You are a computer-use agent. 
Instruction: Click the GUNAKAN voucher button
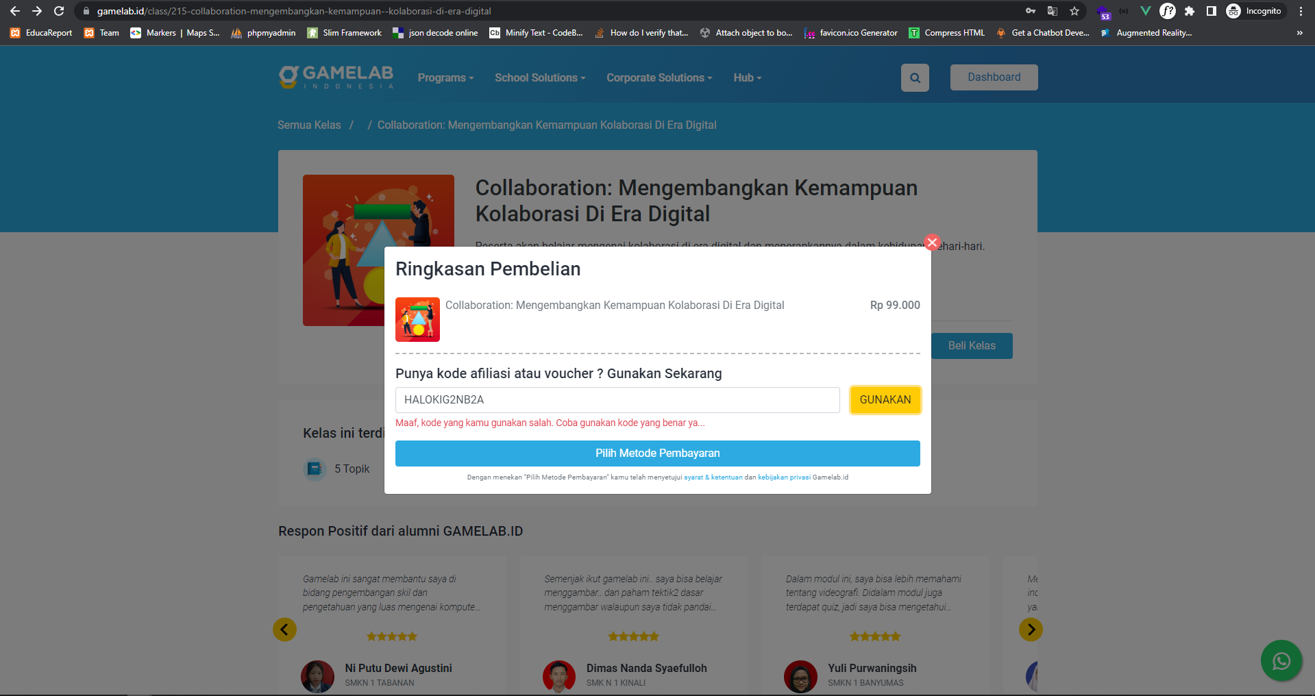coord(885,400)
